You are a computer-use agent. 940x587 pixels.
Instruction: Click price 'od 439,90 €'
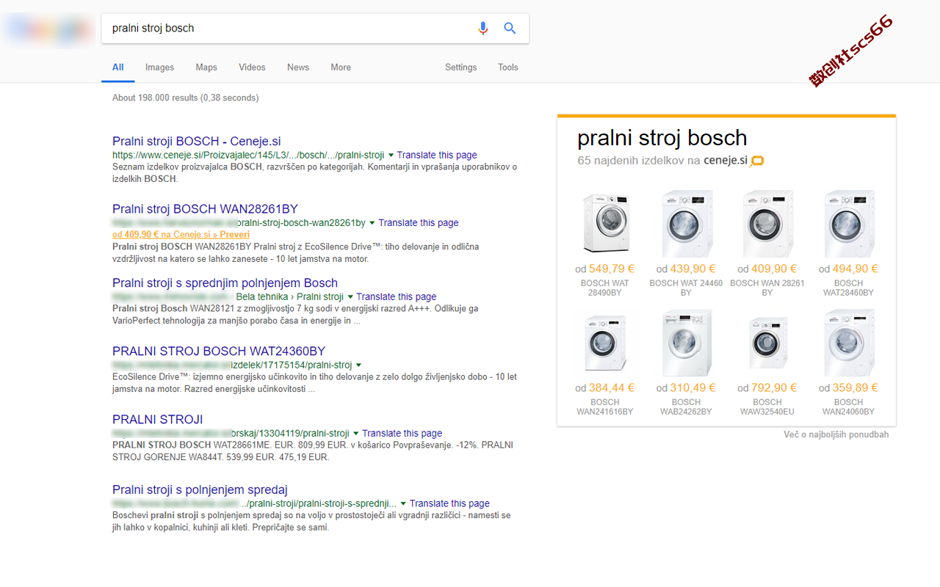click(686, 269)
